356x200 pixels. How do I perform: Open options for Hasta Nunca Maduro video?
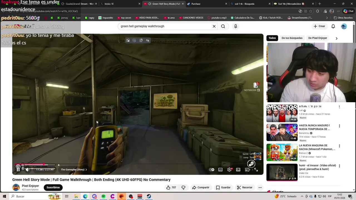click(x=339, y=126)
